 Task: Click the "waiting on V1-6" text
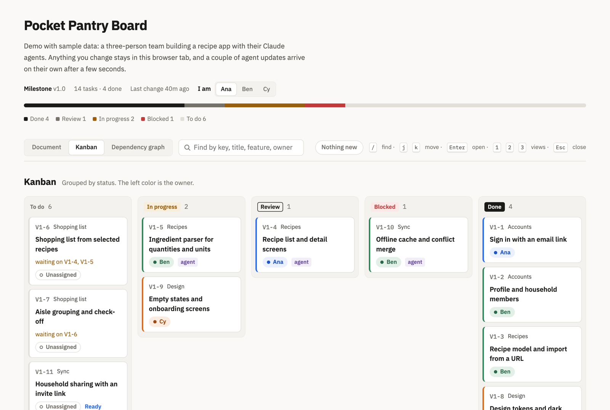(x=56, y=334)
